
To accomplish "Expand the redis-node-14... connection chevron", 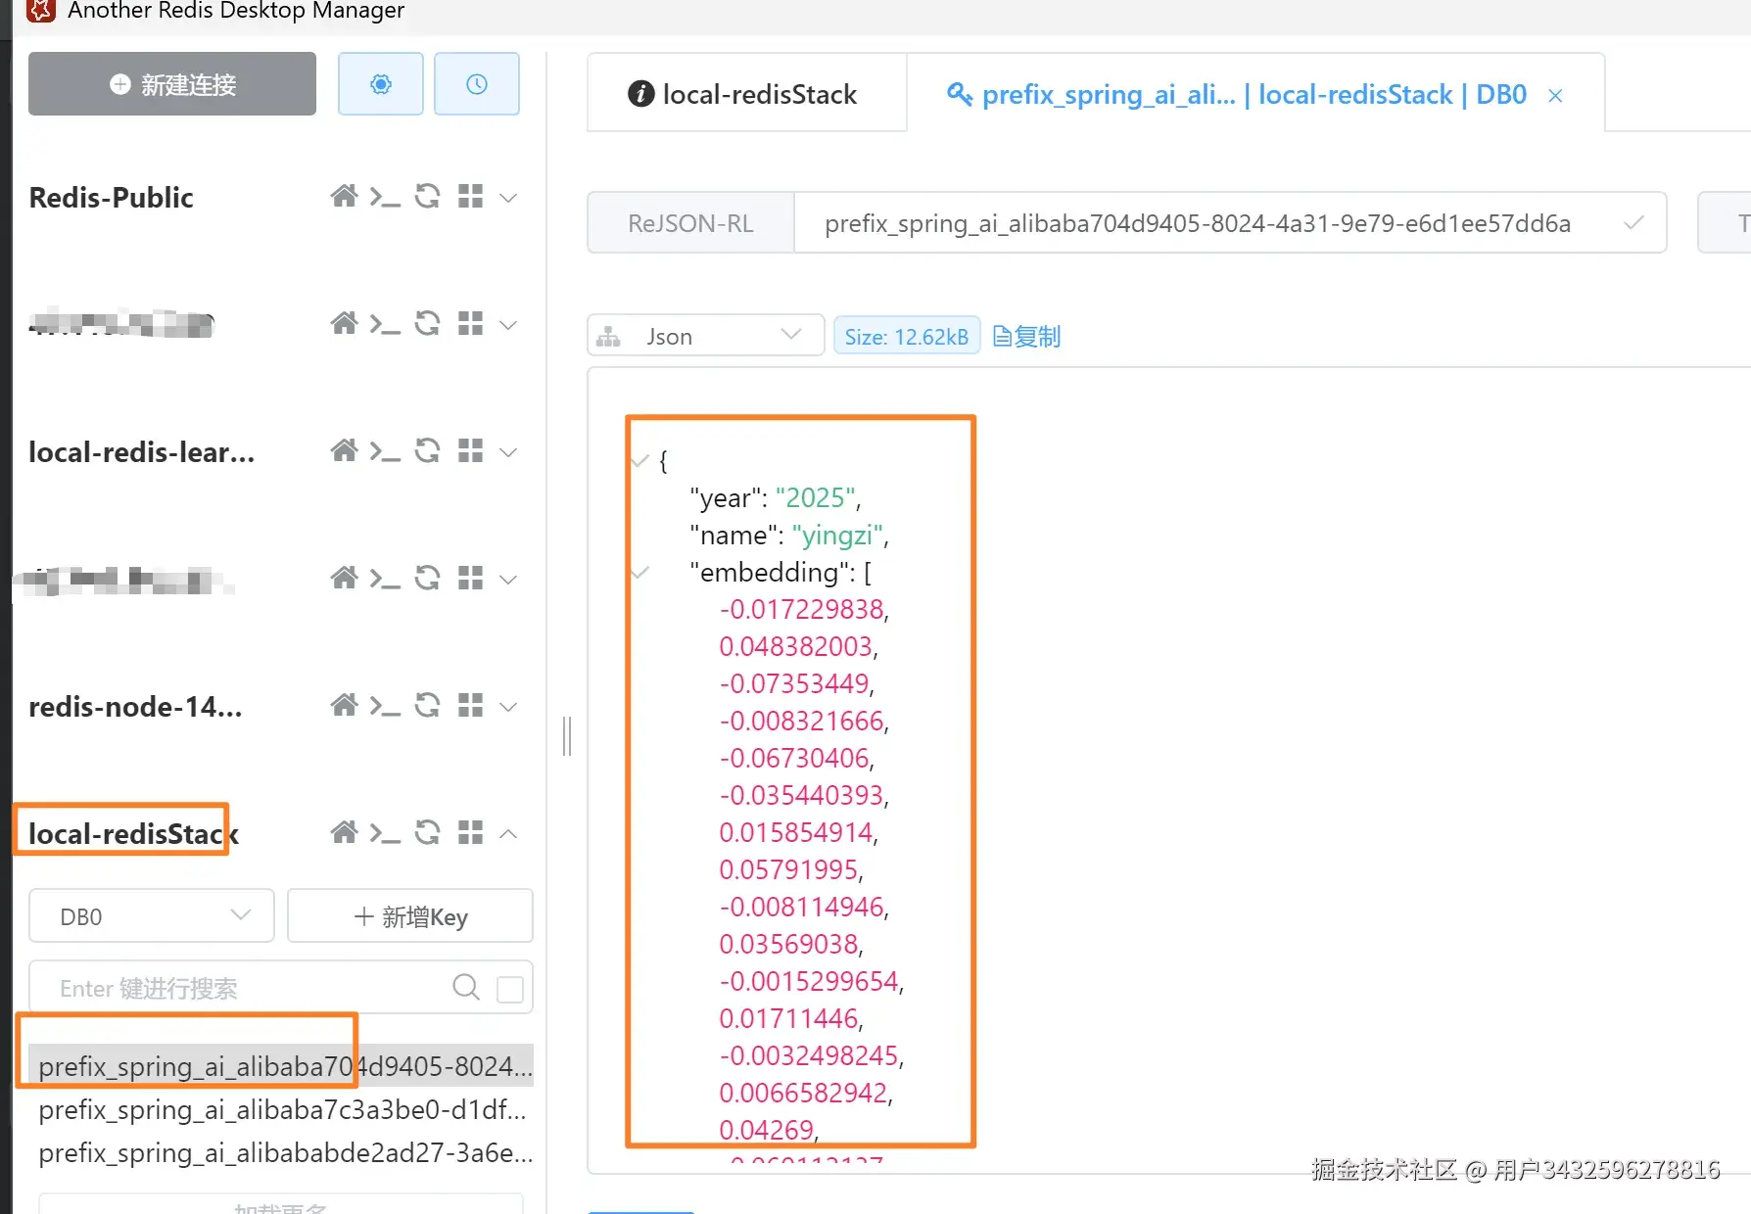I will (508, 707).
